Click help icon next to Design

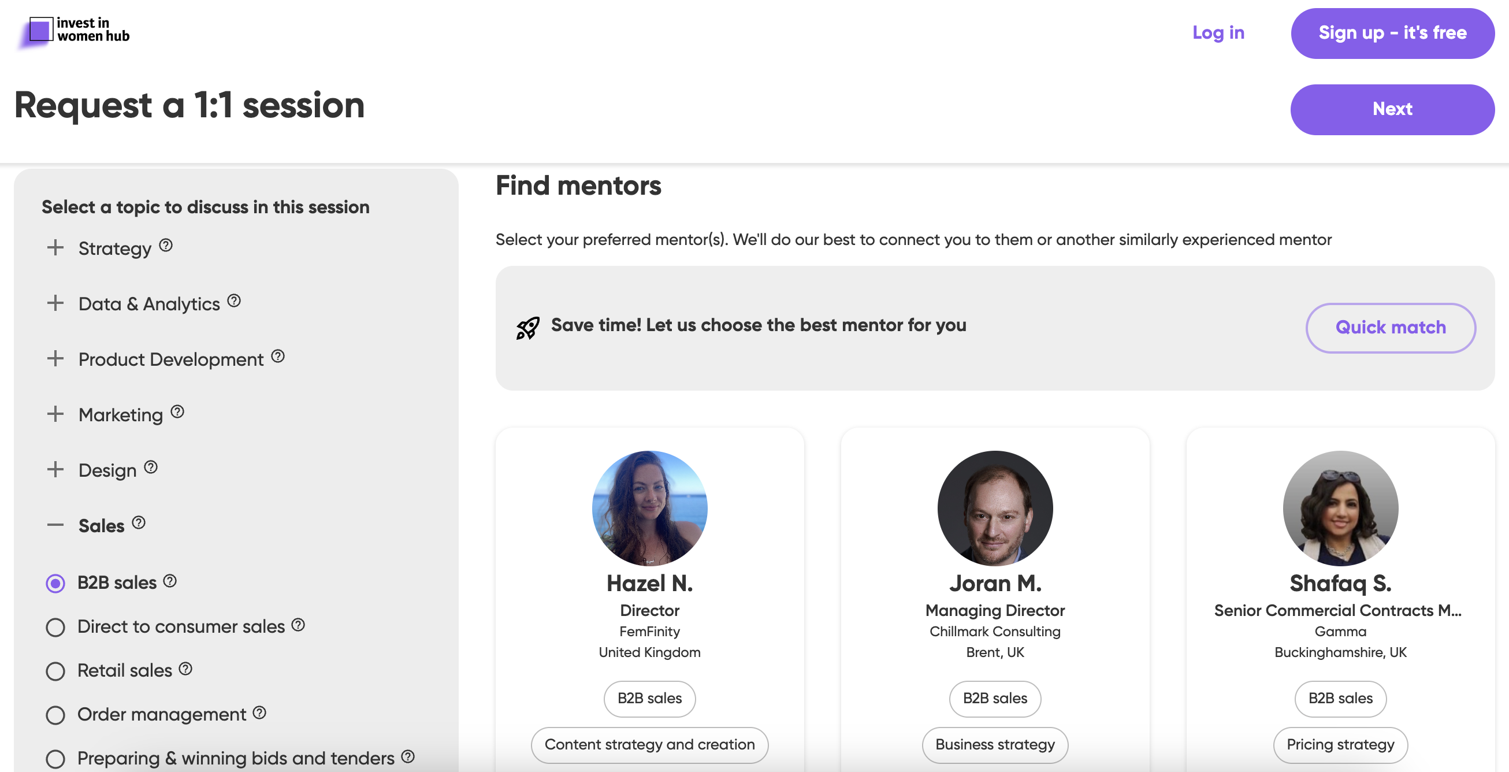click(151, 467)
